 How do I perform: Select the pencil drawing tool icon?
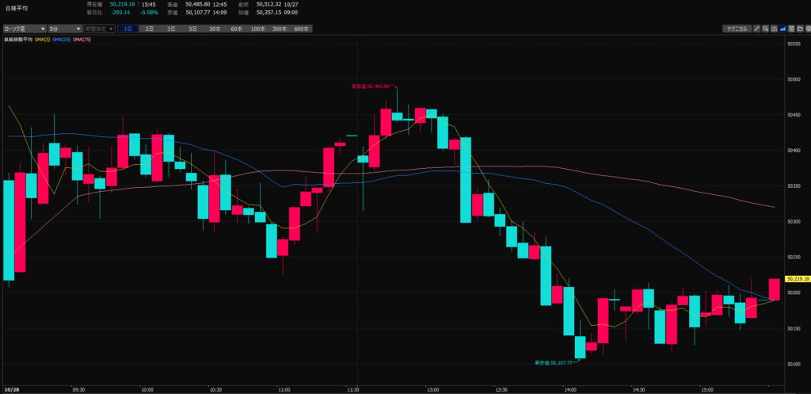click(x=757, y=29)
